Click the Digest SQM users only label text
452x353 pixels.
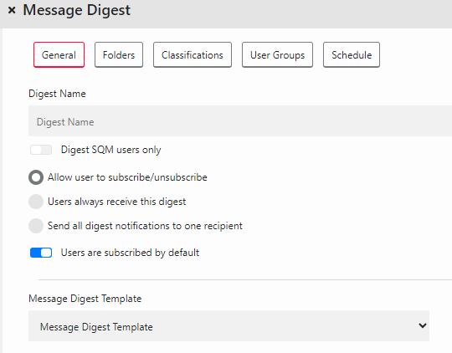coord(111,150)
